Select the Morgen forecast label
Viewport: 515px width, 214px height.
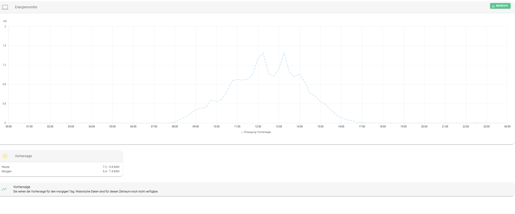(x=7, y=171)
